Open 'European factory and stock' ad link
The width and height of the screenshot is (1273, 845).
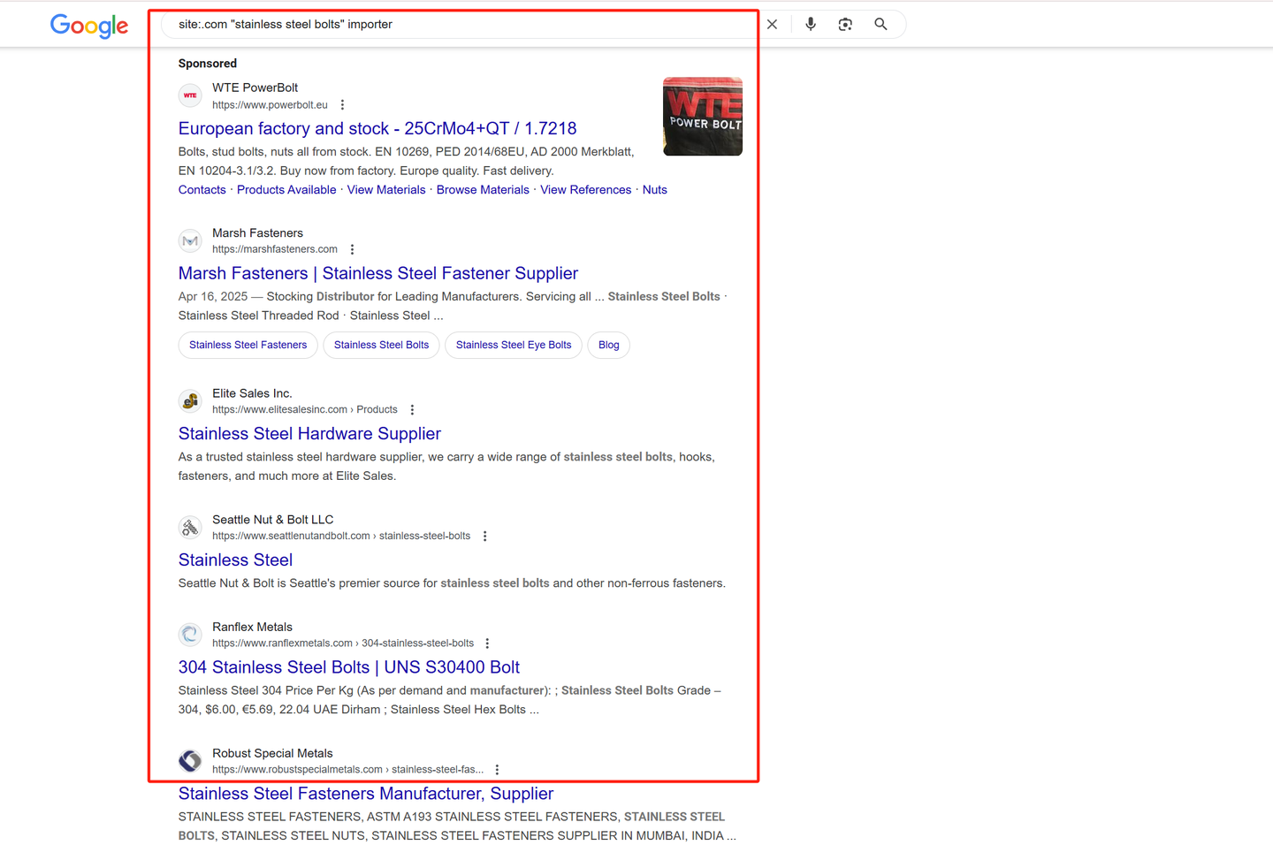coord(377,129)
